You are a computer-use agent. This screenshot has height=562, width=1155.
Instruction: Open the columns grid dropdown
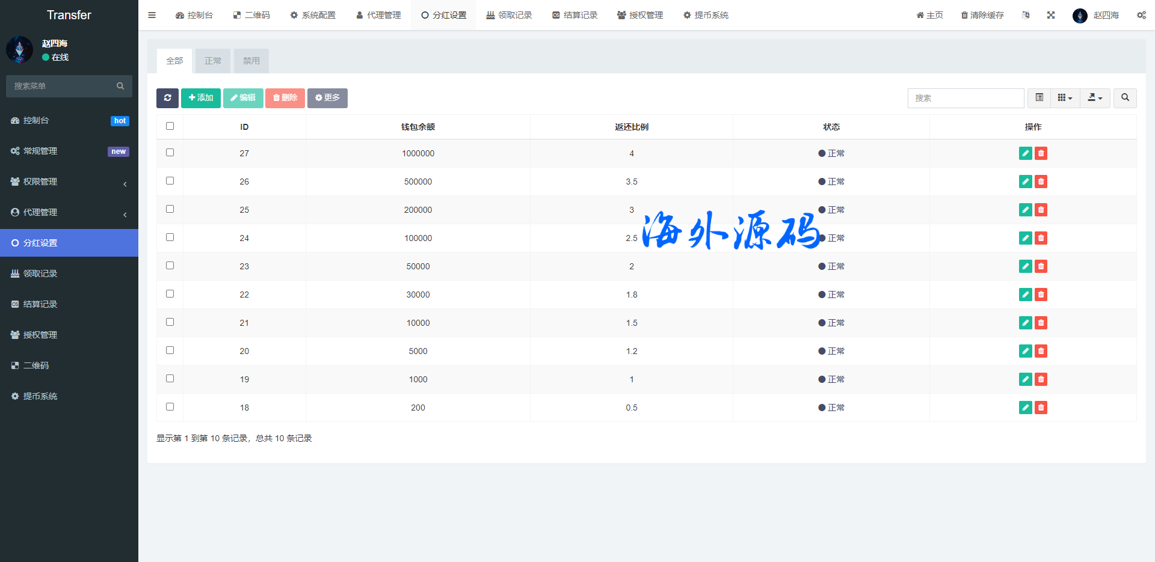pos(1065,98)
